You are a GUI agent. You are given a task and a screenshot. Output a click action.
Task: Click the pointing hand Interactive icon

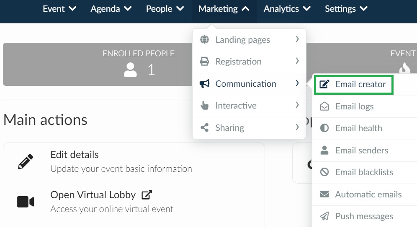[x=204, y=106]
